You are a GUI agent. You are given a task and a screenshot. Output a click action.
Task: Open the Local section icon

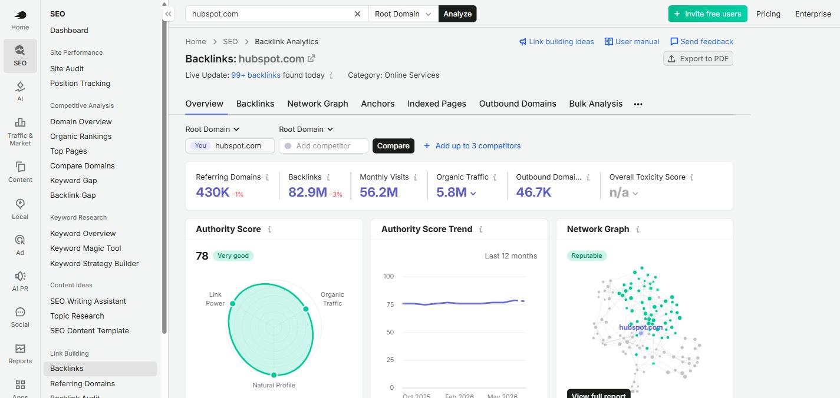[x=20, y=204]
